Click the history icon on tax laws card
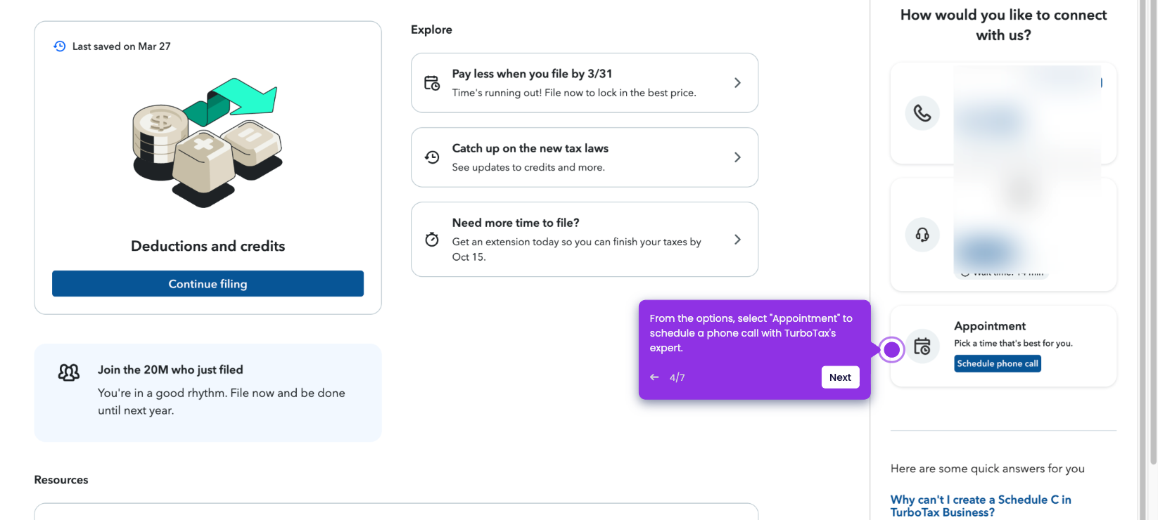The width and height of the screenshot is (1158, 520). click(x=432, y=157)
